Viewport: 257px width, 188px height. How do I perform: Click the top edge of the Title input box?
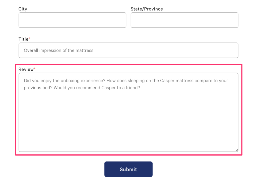pos(128,43)
